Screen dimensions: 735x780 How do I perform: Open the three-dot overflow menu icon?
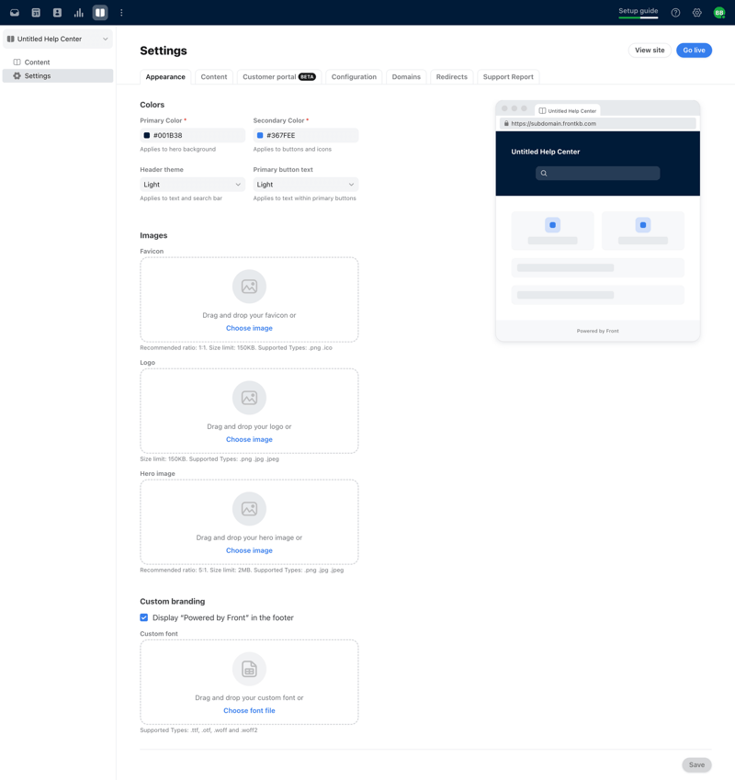[x=122, y=12]
